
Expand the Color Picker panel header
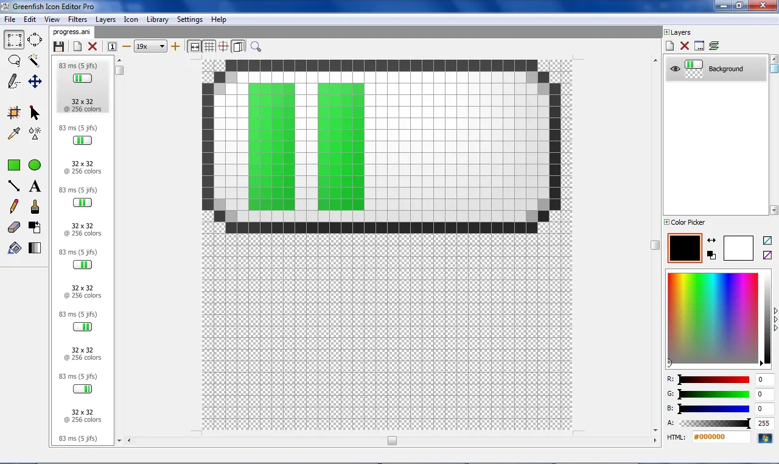pos(666,222)
